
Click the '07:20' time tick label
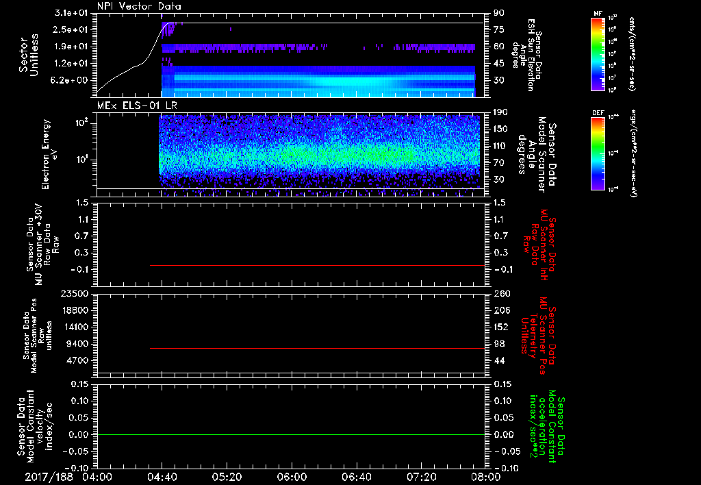point(422,477)
